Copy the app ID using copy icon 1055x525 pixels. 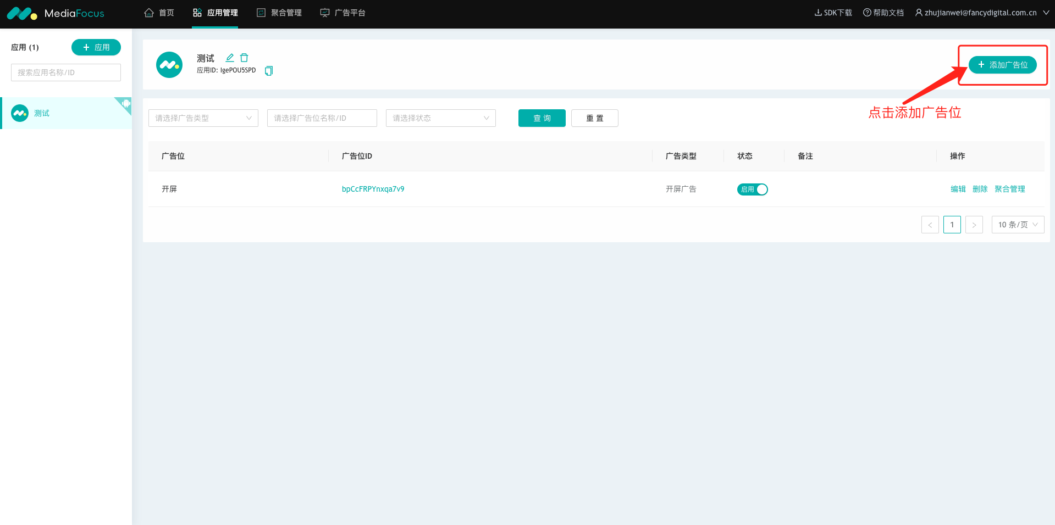pos(269,71)
